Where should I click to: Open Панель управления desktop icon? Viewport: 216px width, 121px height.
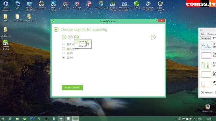pos(29,6)
